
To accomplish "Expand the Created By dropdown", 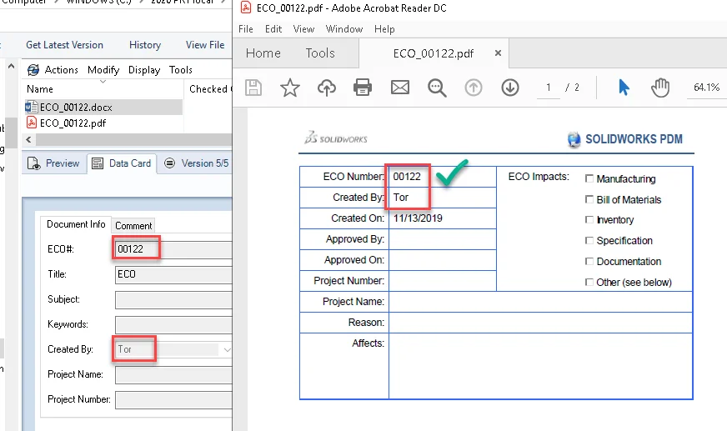I will point(226,349).
